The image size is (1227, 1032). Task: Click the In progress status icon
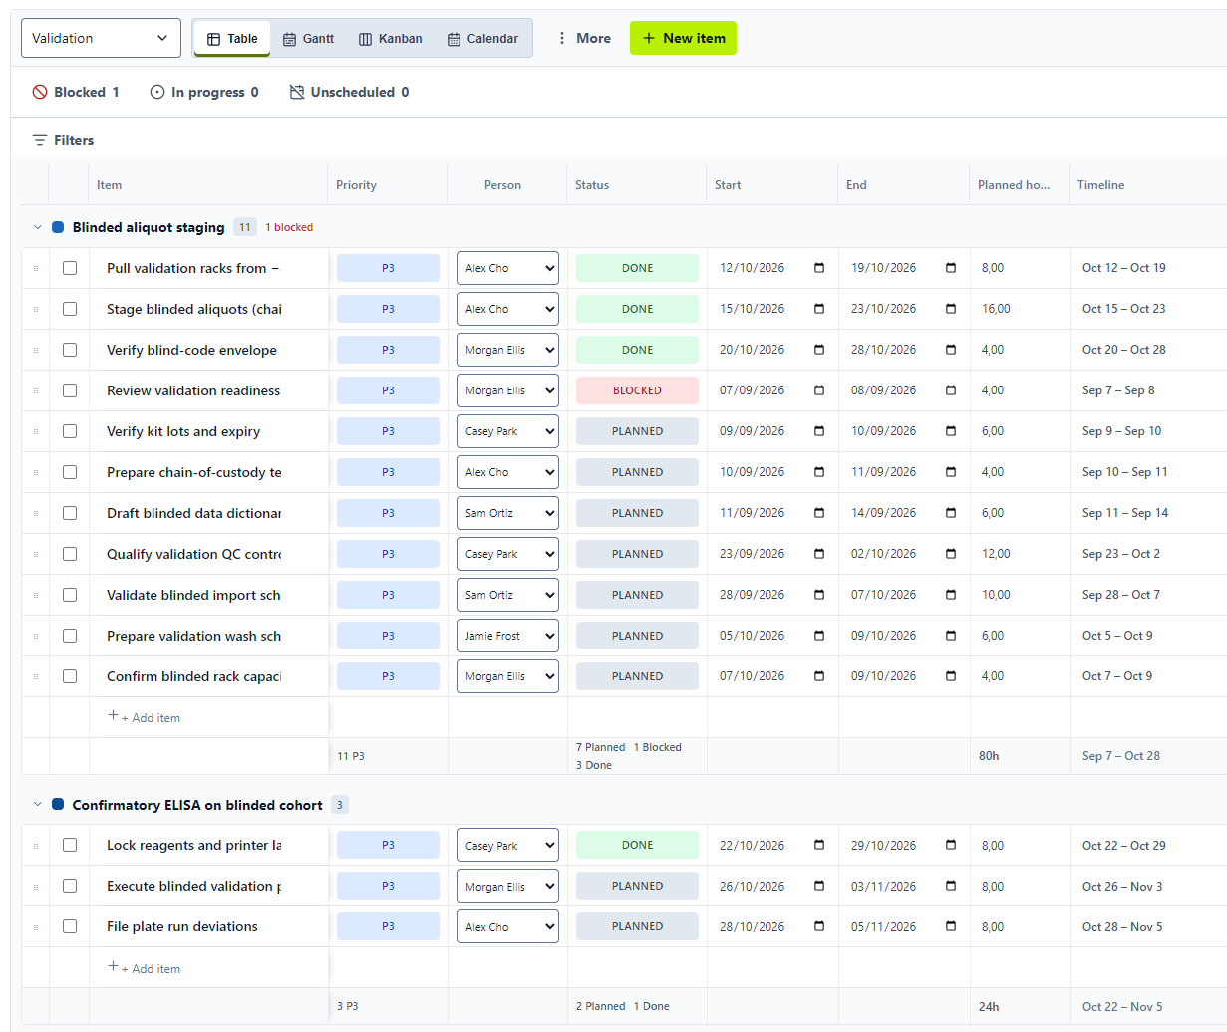click(x=157, y=92)
